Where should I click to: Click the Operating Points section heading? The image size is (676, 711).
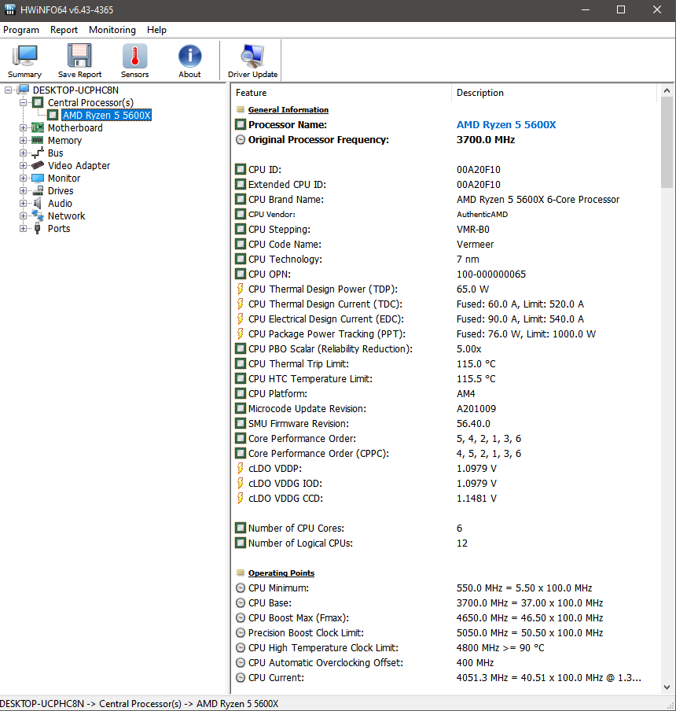tap(281, 573)
